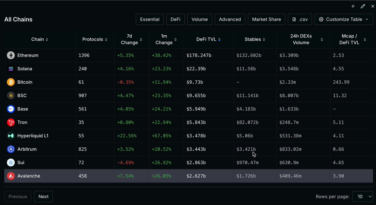This screenshot has width=376, height=205.
Task: Open the Ethereum chain link
Action: pos(28,55)
